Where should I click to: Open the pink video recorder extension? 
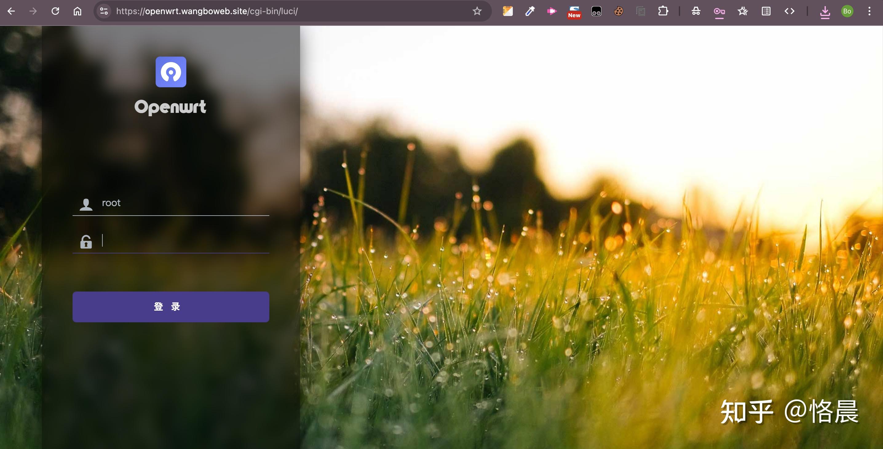(552, 11)
